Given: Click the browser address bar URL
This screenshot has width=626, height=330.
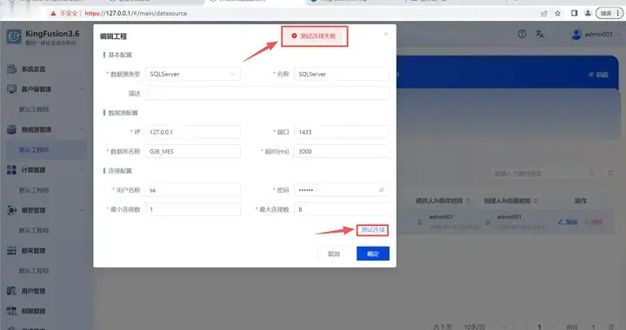Looking at the screenshot, I should coord(136,13).
